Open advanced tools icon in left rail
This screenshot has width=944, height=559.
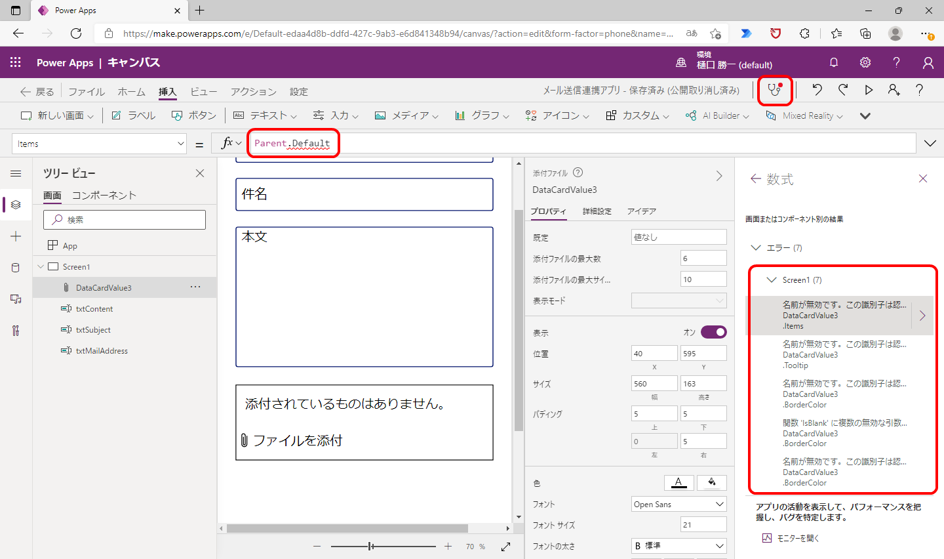(x=16, y=331)
